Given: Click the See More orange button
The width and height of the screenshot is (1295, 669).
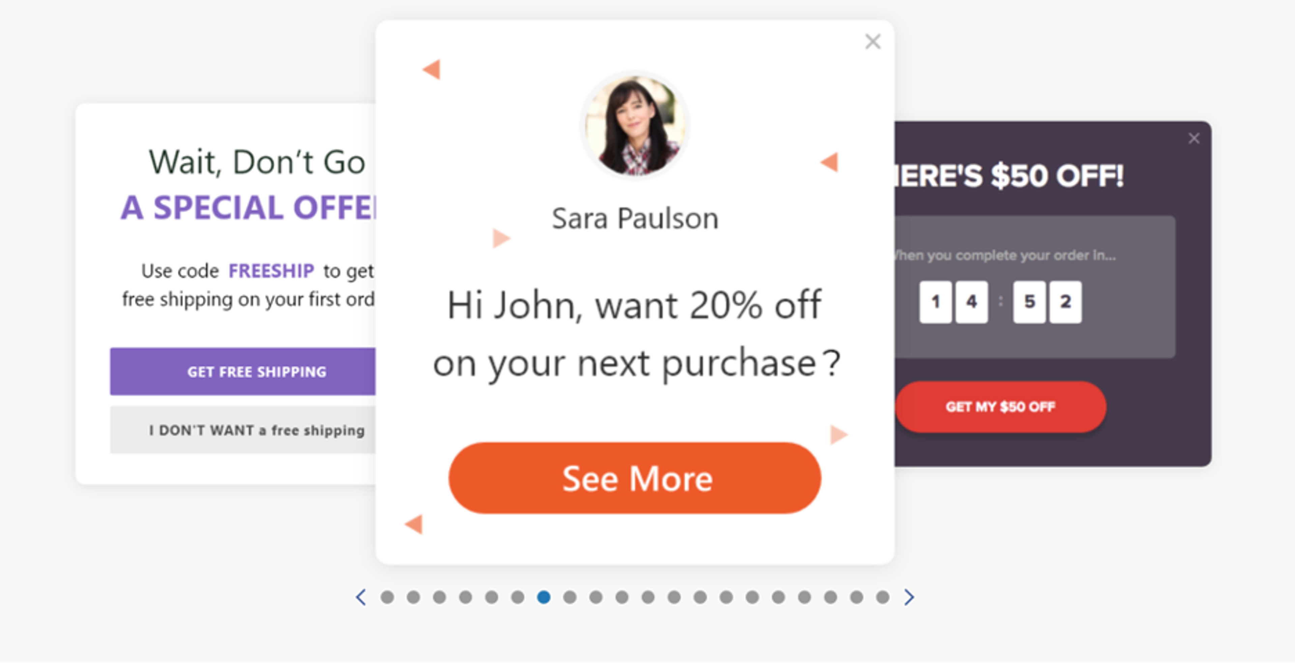Looking at the screenshot, I should [634, 478].
